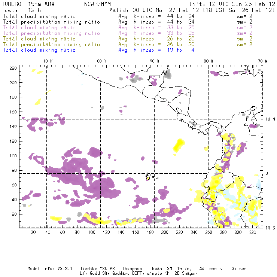Viewport: 277px width, 277px height.
Task: Click the 'Init: 12 UTC Sun 26 Feb 12' text
Action: coord(232,4)
